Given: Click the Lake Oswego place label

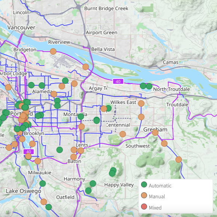Looking at the screenshot, I should point(24,191).
